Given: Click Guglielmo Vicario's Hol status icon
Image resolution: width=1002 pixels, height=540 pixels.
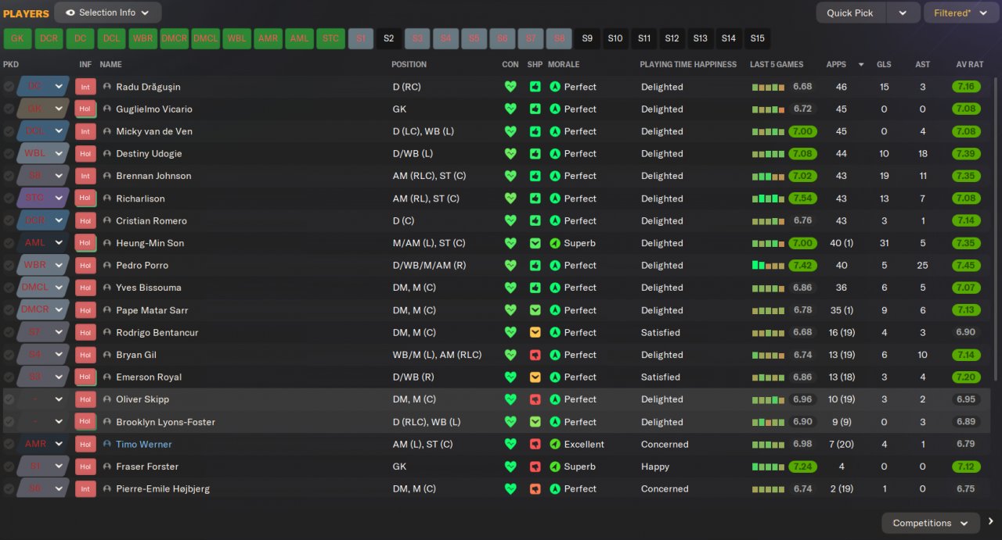Looking at the screenshot, I should (x=85, y=109).
